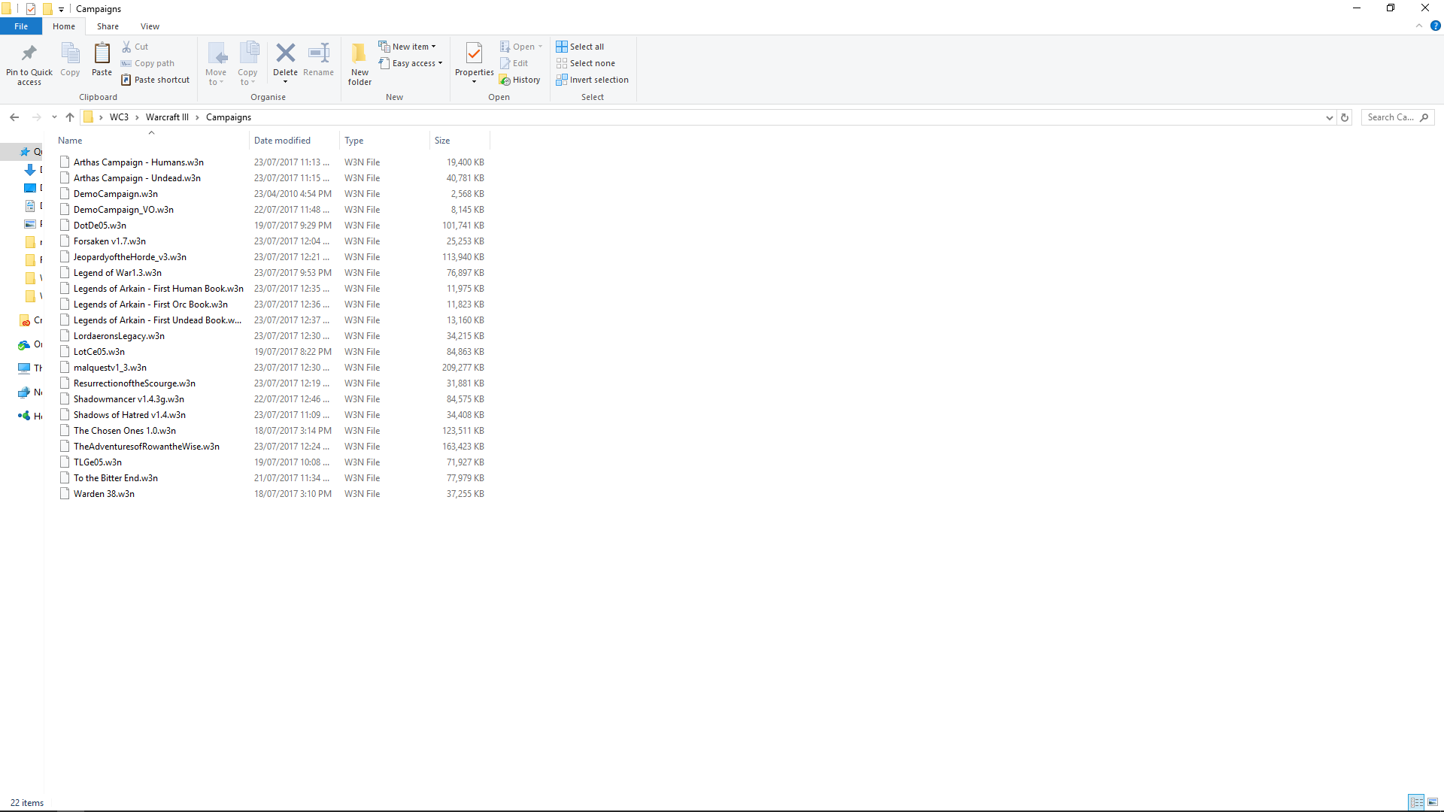The width and height of the screenshot is (1444, 812).
Task: Switch to the View ribbon tab
Action: click(150, 26)
